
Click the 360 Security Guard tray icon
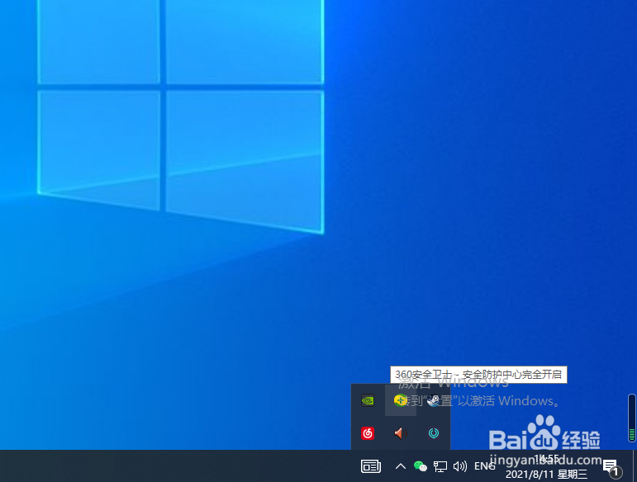pos(400,400)
